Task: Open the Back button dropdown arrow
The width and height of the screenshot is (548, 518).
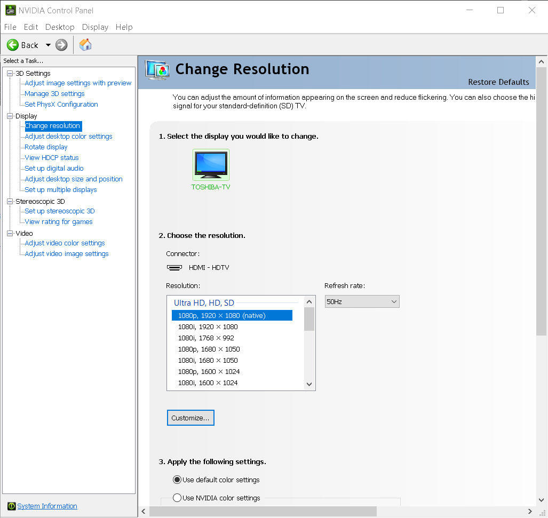Action: point(47,45)
